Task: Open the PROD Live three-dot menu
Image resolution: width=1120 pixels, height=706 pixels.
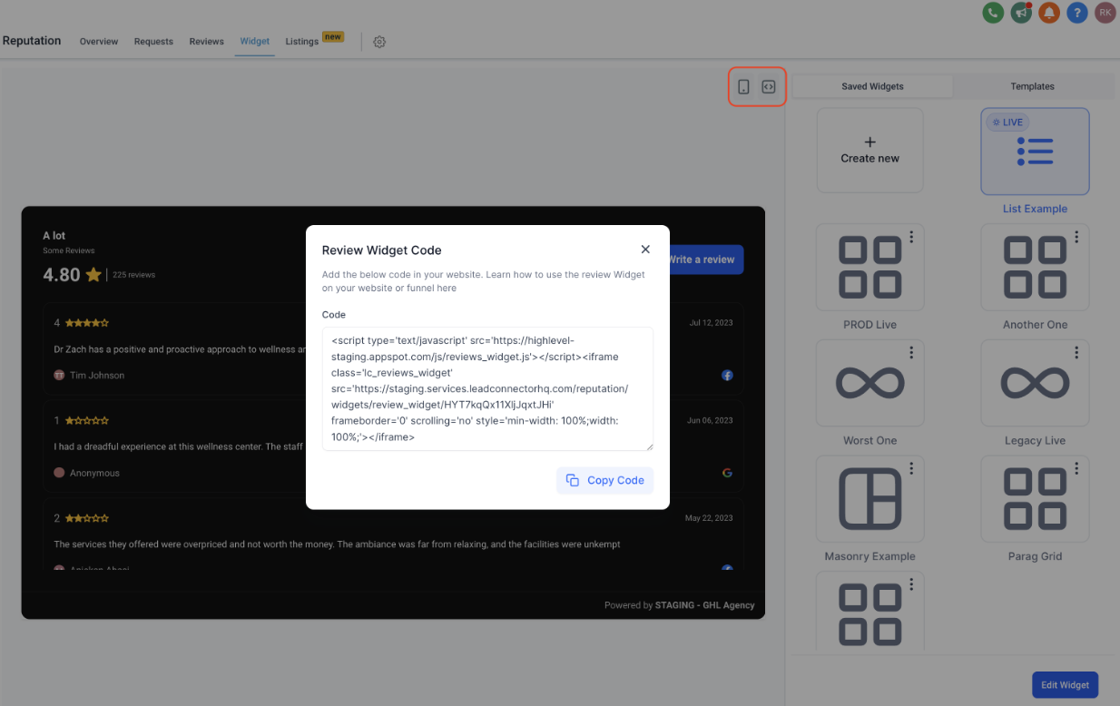Action: (911, 237)
